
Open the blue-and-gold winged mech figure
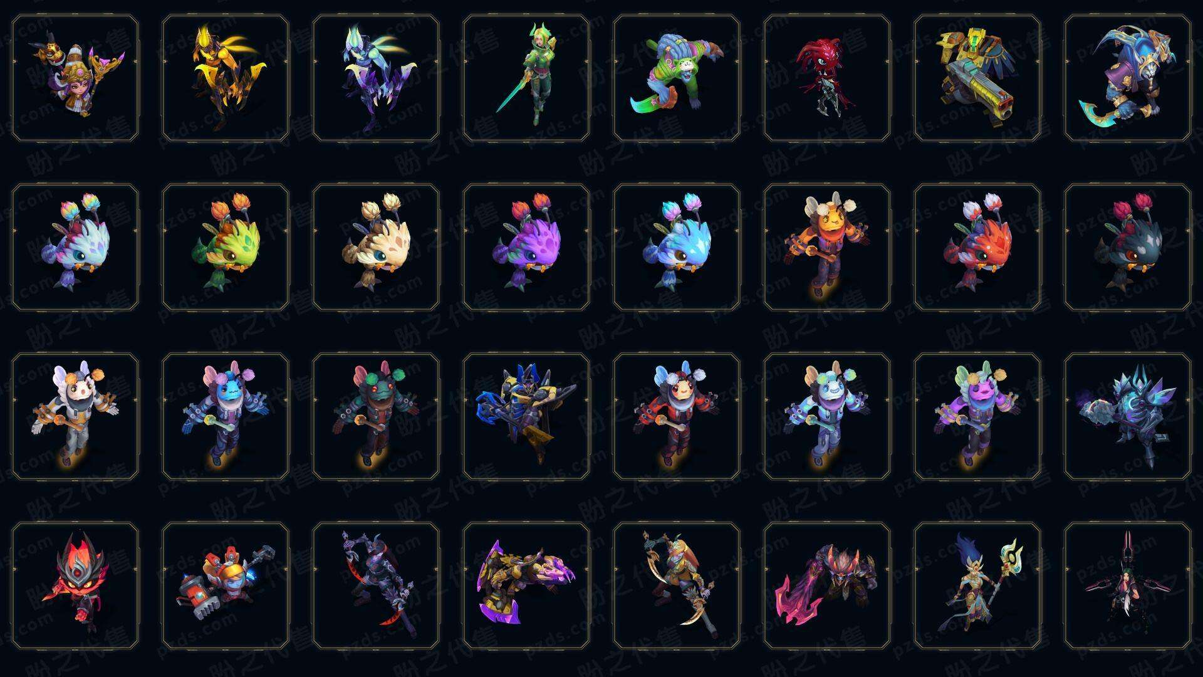[x=526, y=416]
